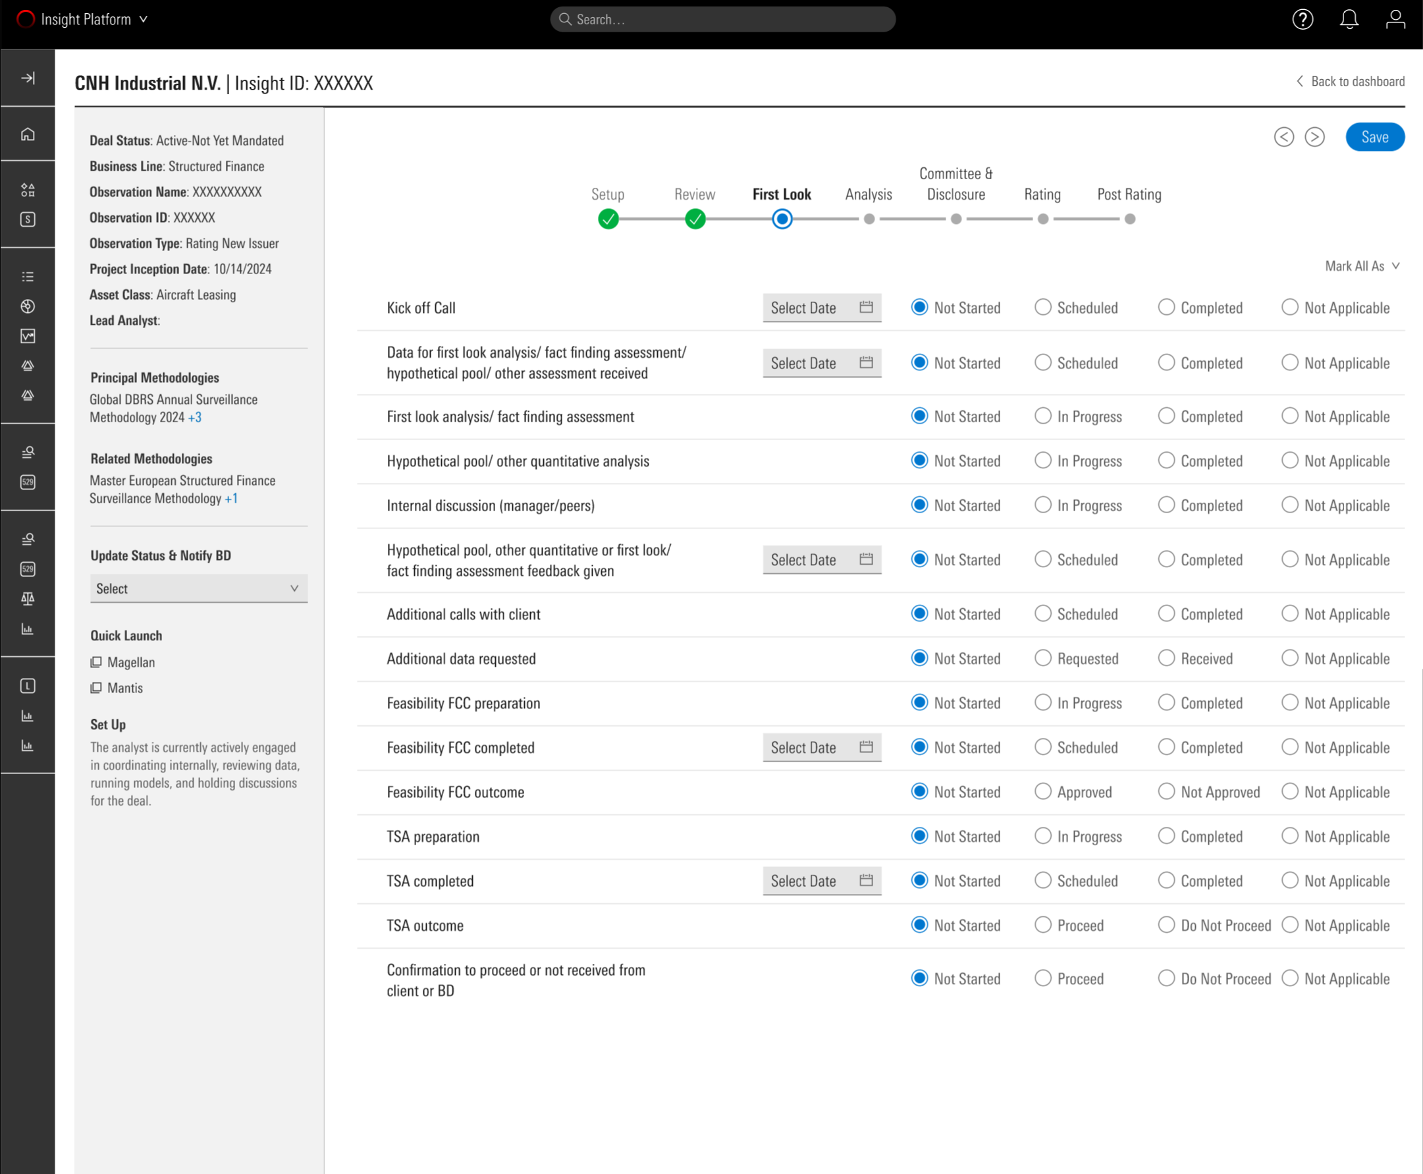Go to previous step with left circle arrow
The height and width of the screenshot is (1174, 1423).
click(x=1284, y=137)
